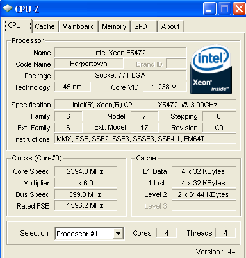
Task: Click the Ext. Model value 17
Action: pyautogui.click(x=145, y=128)
